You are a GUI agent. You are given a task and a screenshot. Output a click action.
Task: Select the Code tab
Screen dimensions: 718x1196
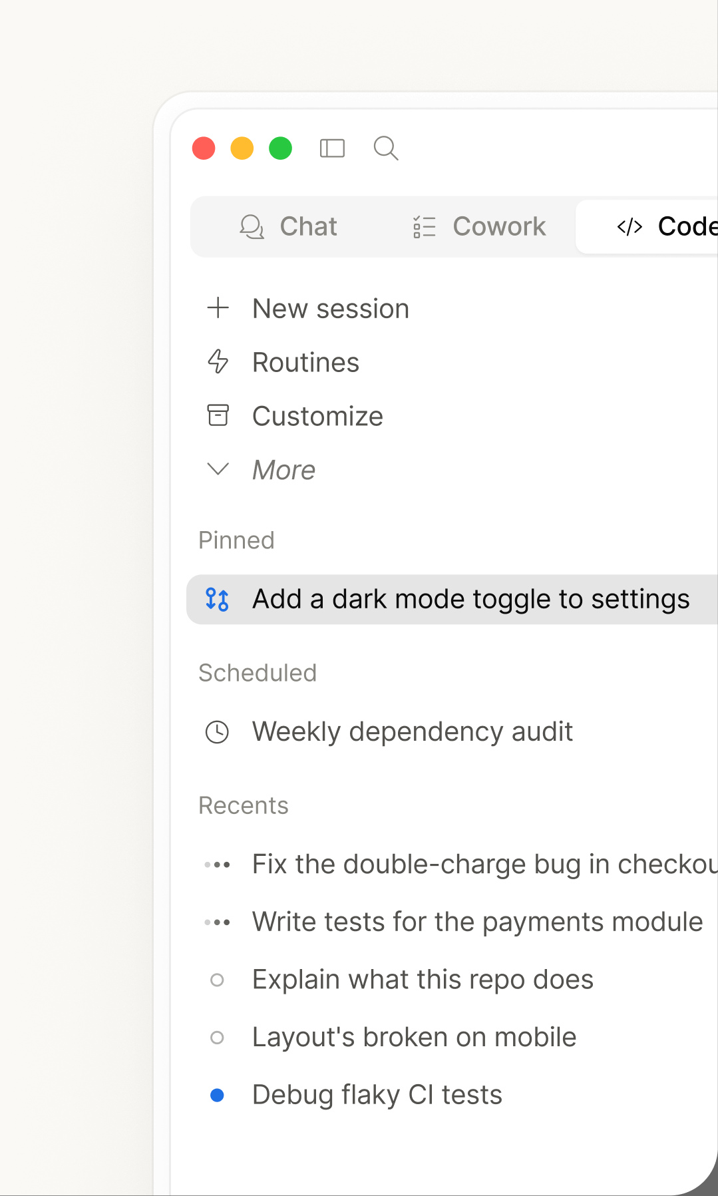[x=647, y=227]
